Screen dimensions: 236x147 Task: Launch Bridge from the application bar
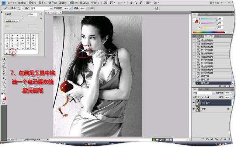click(x=105, y=3)
